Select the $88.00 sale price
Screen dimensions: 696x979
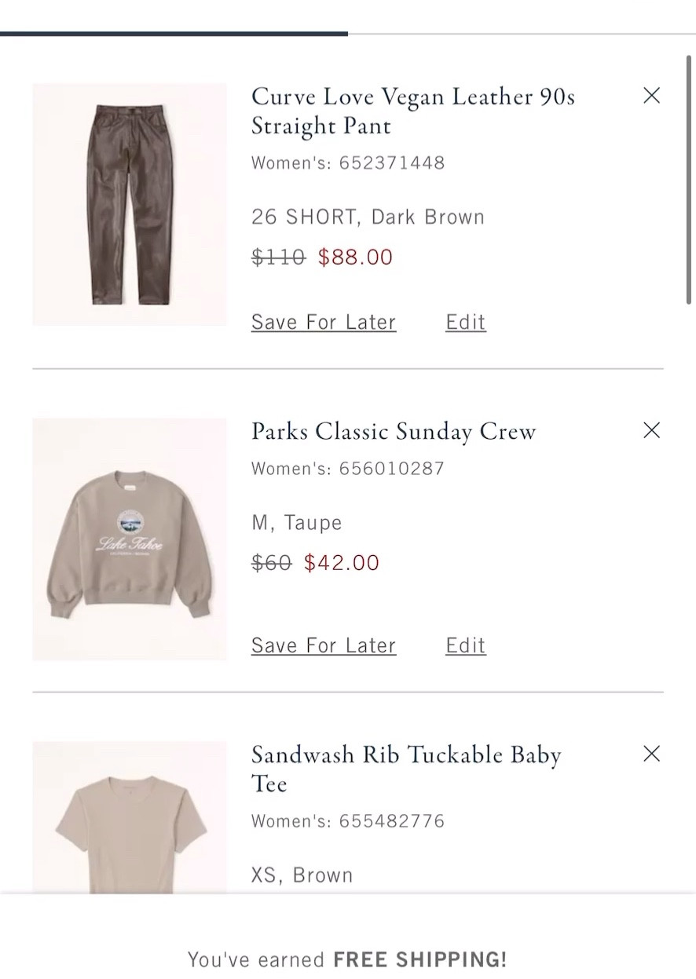coord(355,257)
